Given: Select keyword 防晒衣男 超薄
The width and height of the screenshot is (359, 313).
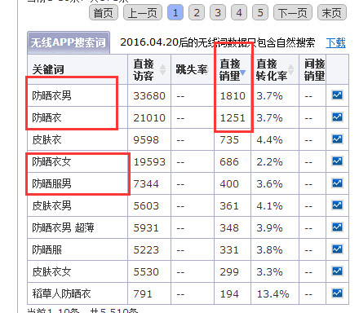Looking at the screenshot, I should coord(63,227).
